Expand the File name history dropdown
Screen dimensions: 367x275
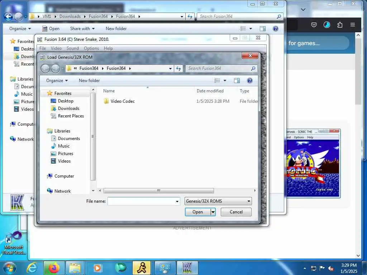pos(177,201)
